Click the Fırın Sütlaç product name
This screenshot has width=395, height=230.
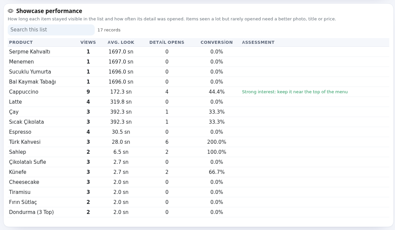point(23,202)
